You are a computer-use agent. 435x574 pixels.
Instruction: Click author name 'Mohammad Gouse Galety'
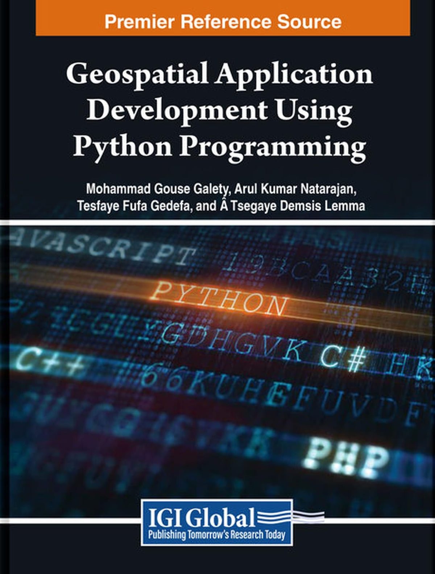pyautogui.click(x=158, y=189)
